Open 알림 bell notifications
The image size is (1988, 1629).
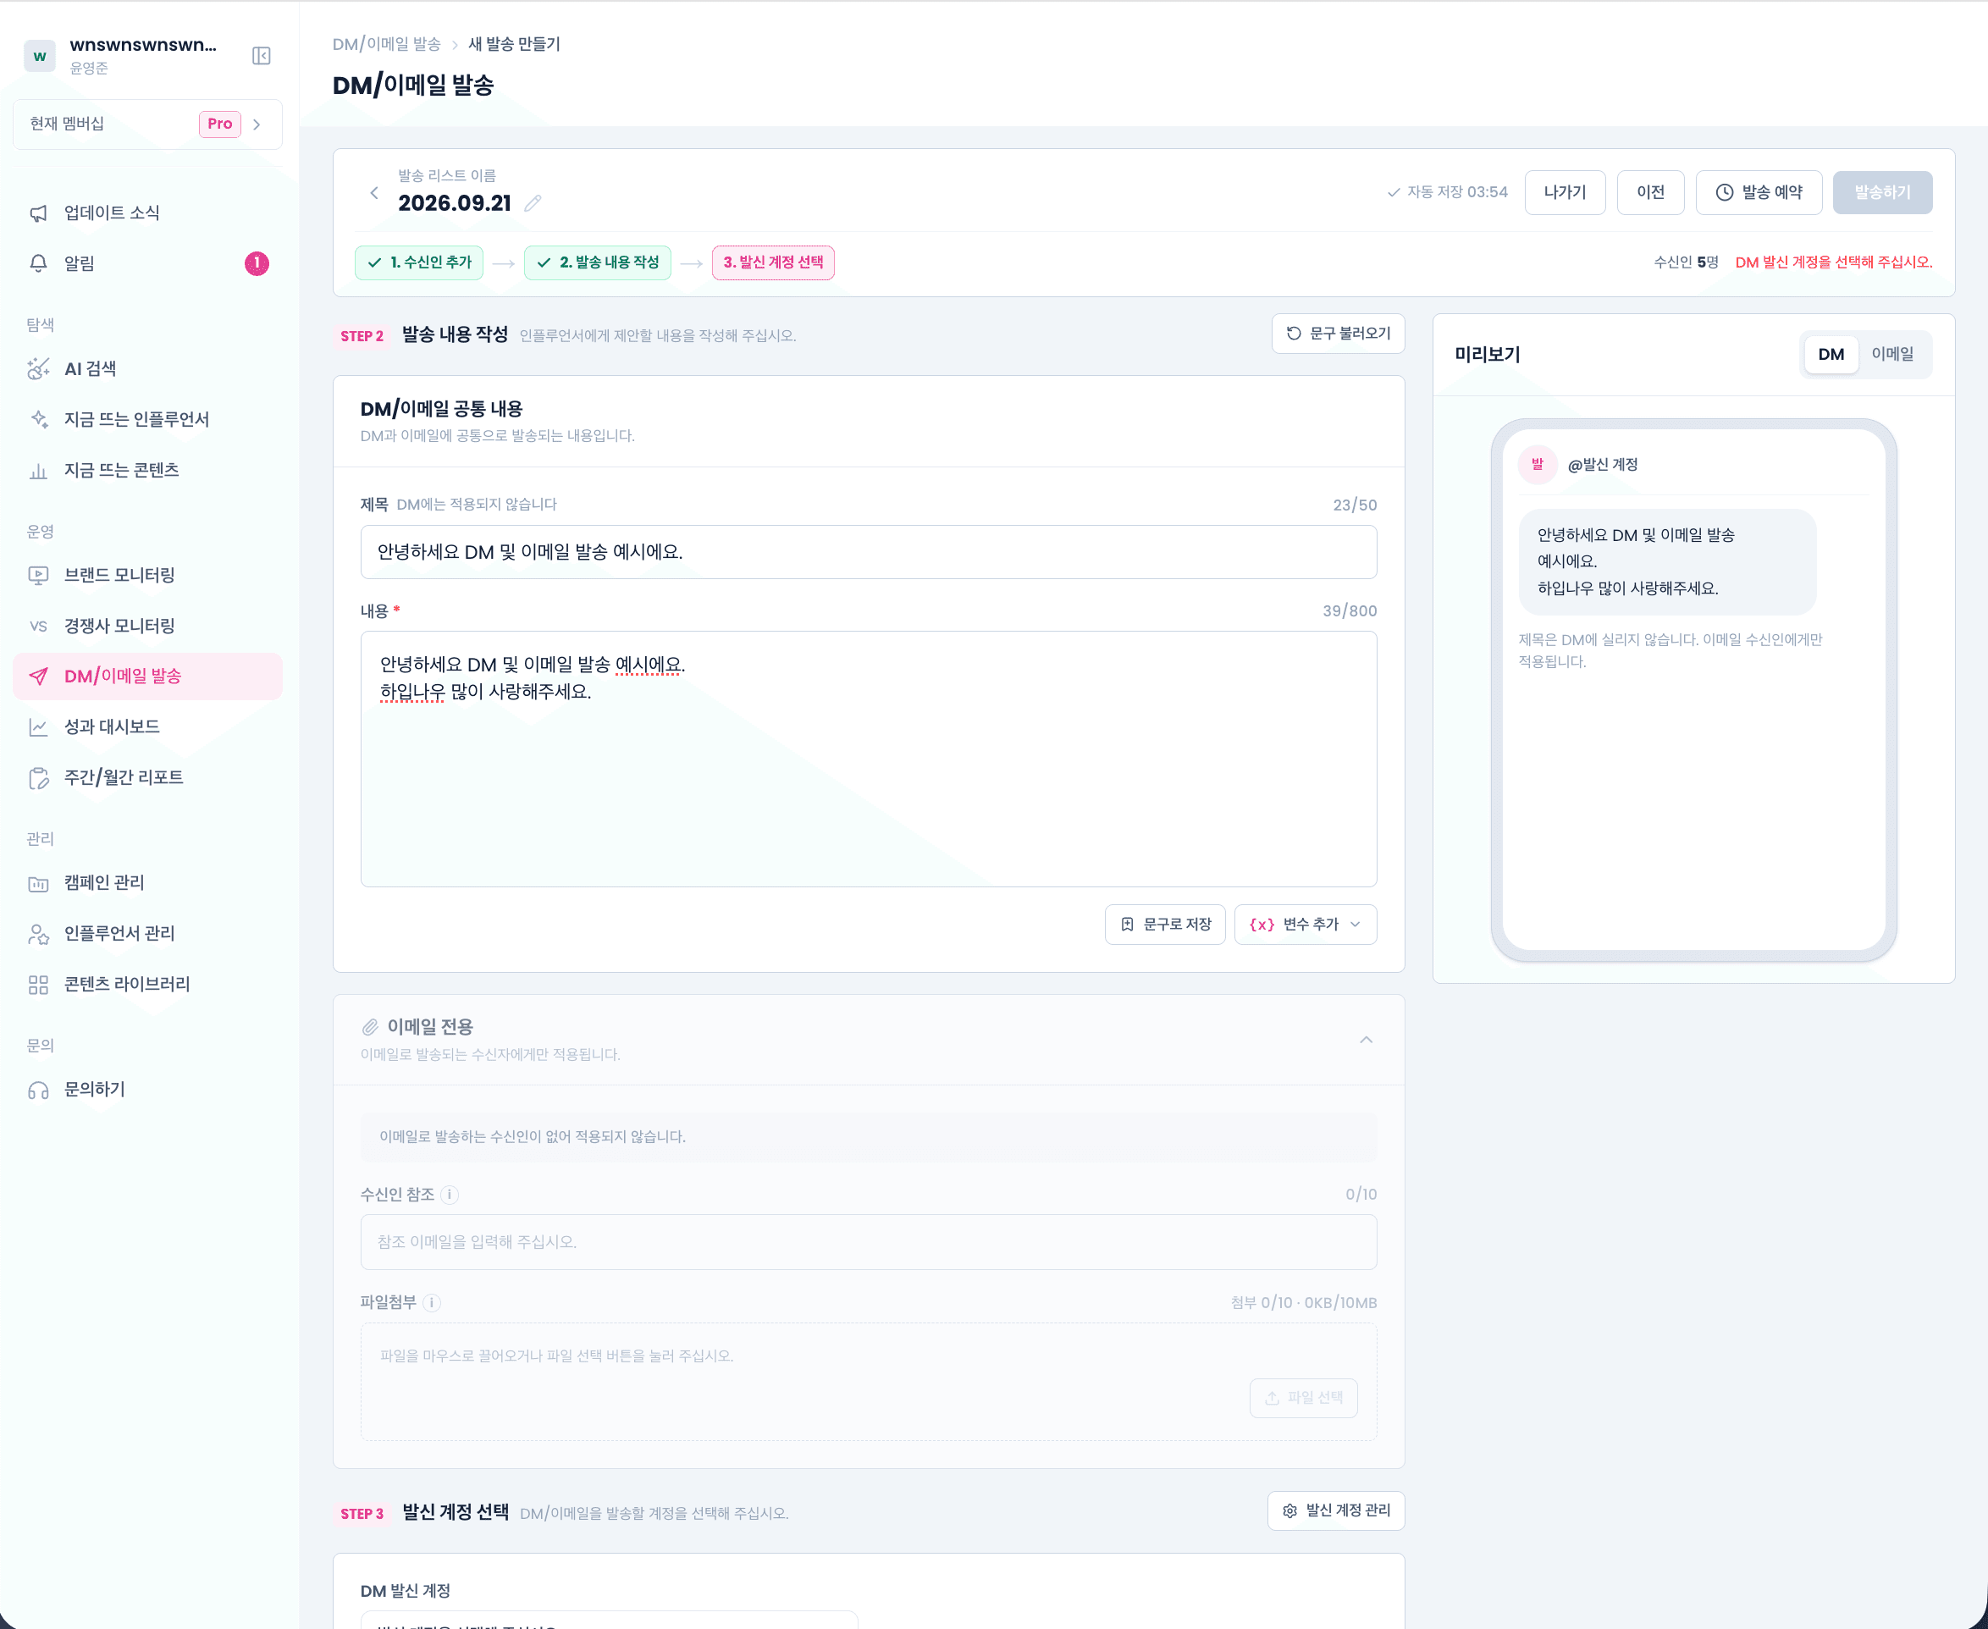pos(147,263)
